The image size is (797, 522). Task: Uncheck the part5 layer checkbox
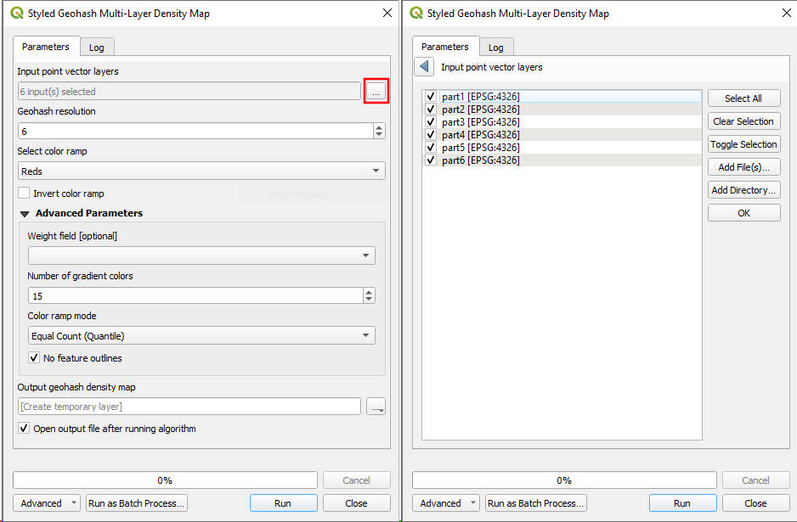[431, 147]
